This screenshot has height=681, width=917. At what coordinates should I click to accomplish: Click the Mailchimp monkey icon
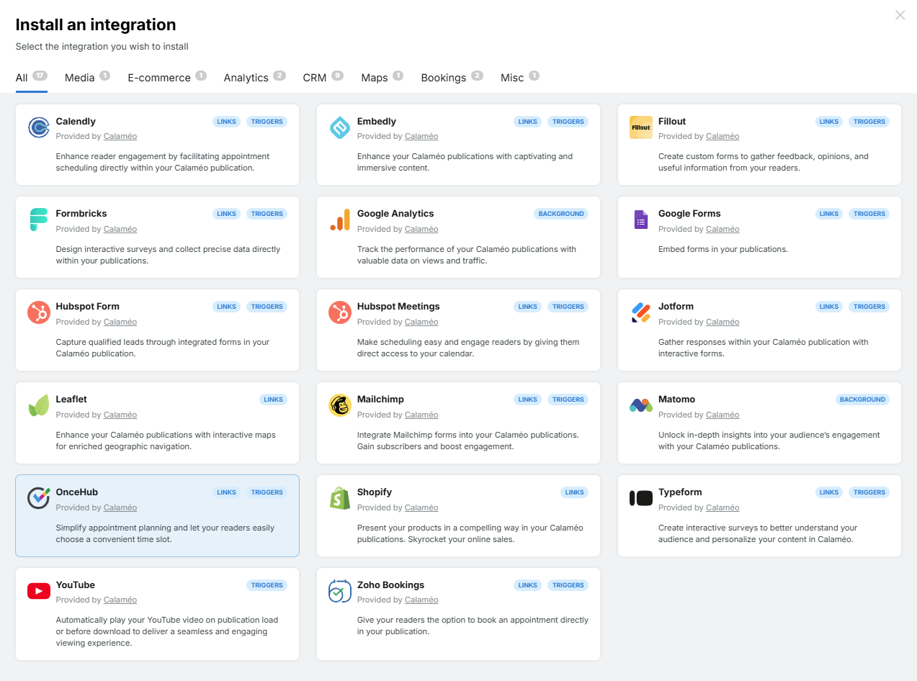(x=340, y=406)
